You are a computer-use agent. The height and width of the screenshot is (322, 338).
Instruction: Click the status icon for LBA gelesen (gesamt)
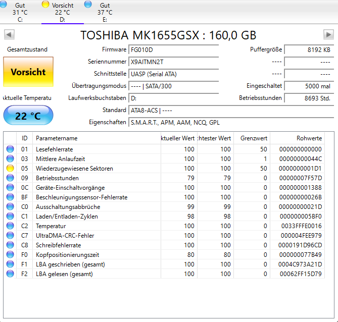click(x=10, y=274)
